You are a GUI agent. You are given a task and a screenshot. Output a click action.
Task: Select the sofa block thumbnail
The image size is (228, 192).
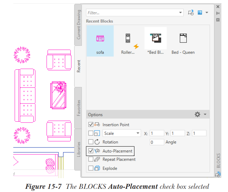tap(100, 41)
